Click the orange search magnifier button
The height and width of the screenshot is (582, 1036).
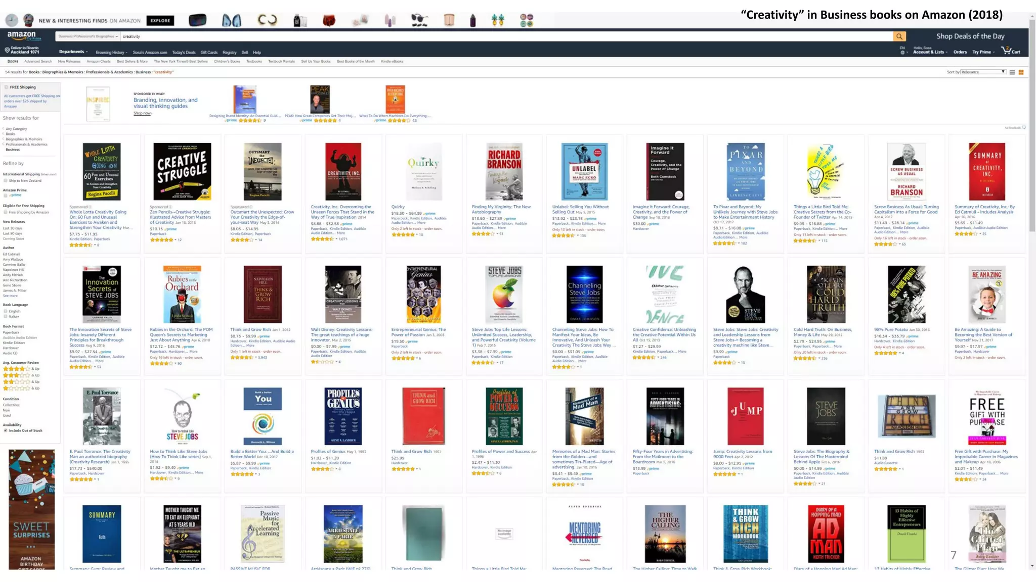coord(899,36)
